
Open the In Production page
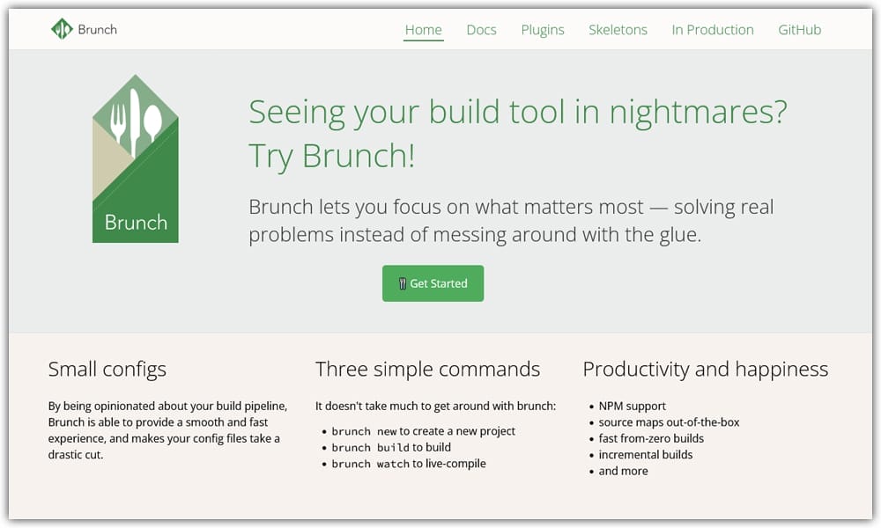click(x=713, y=30)
